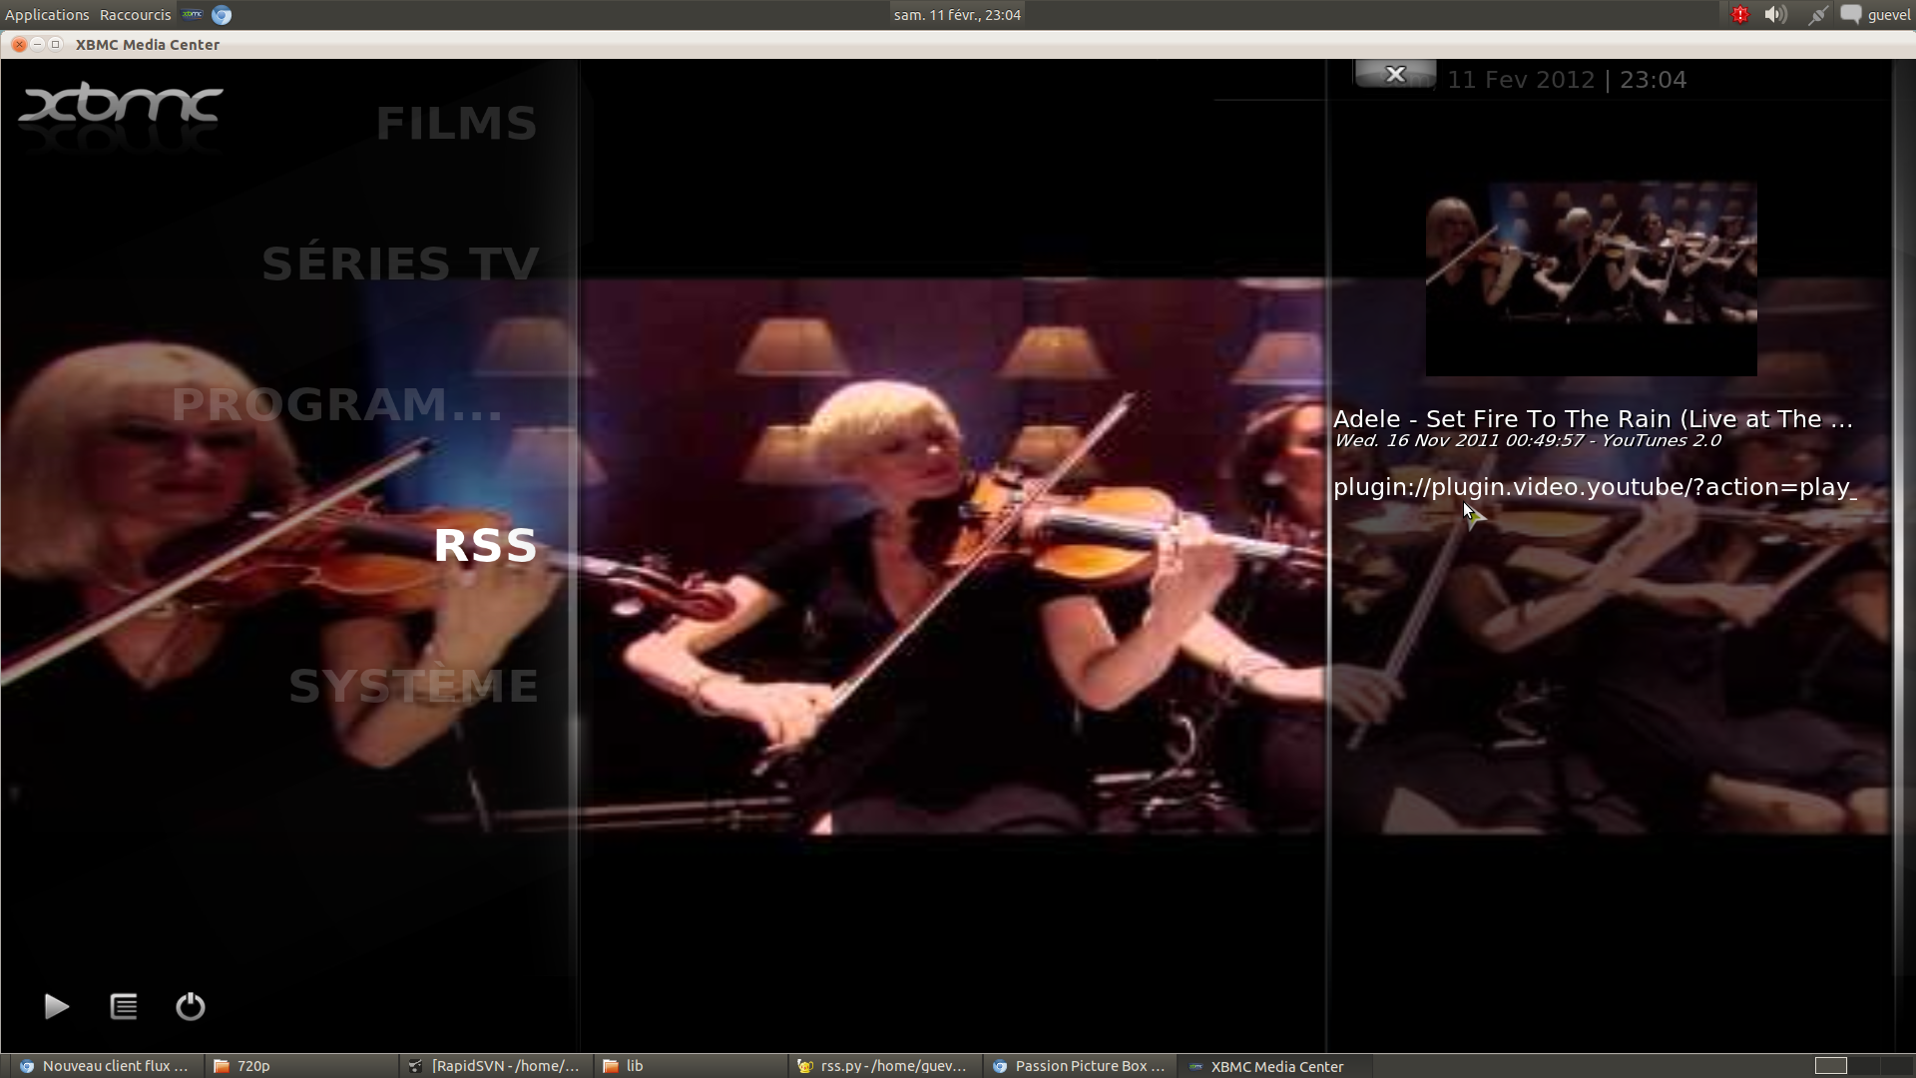The width and height of the screenshot is (1916, 1078).
Task: Launch Chromium from top panel icon
Action: coord(222,15)
